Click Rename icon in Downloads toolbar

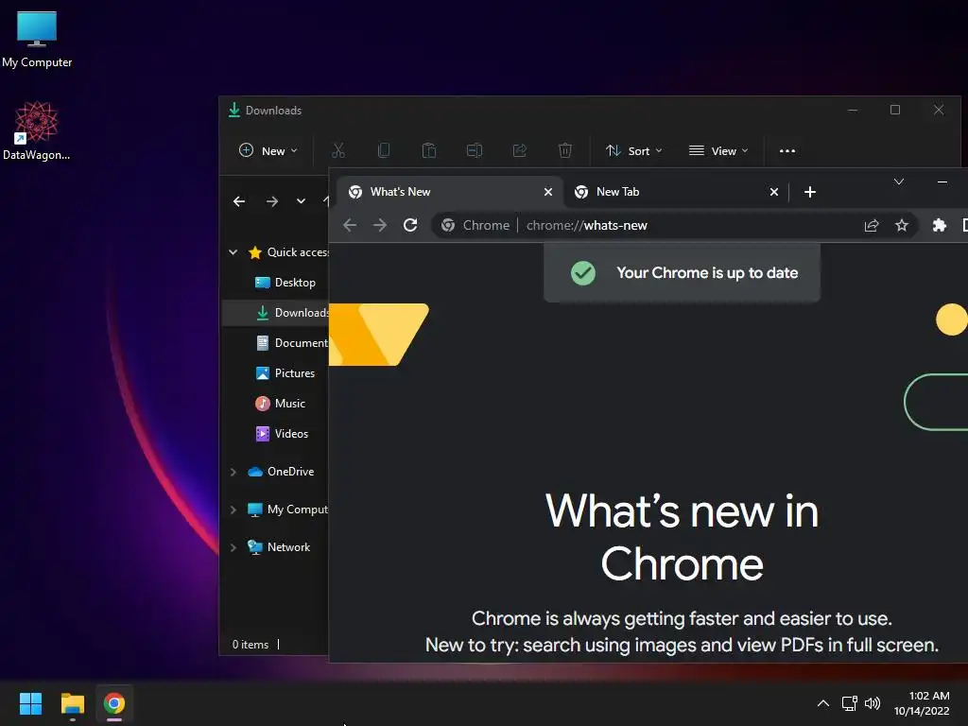(x=475, y=150)
